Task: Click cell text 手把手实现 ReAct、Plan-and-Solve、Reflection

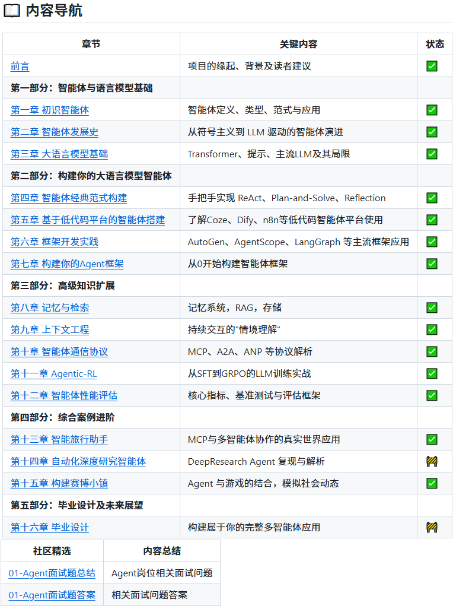Action: click(x=286, y=198)
